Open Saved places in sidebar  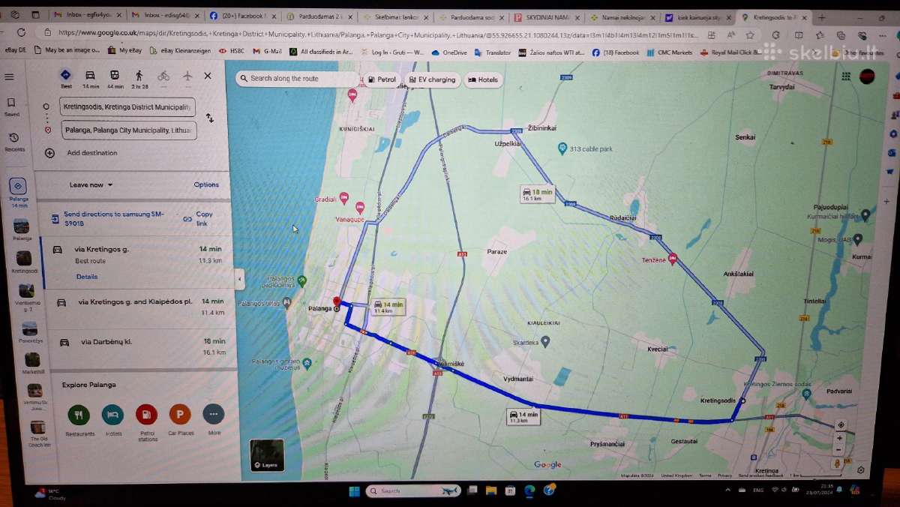(x=11, y=106)
